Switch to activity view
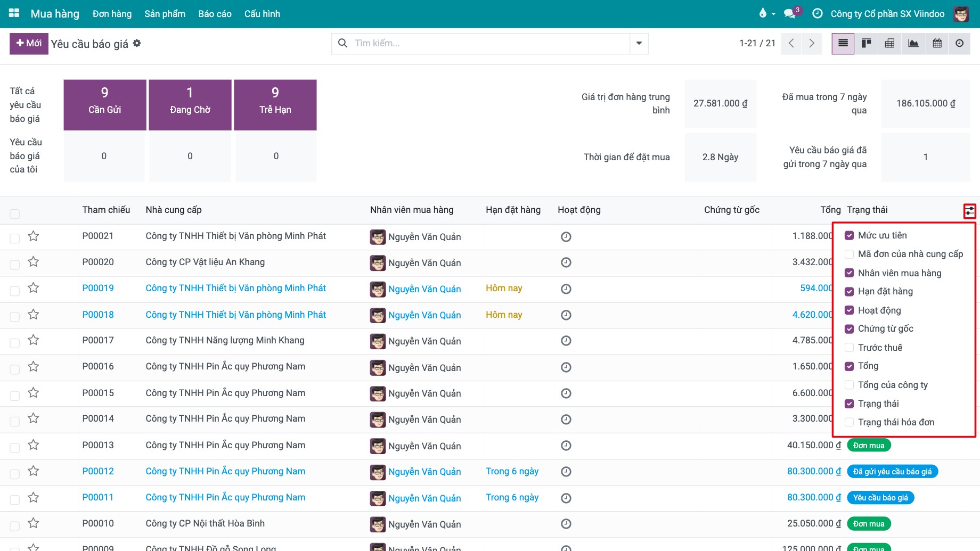The width and height of the screenshot is (980, 551). click(959, 43)
